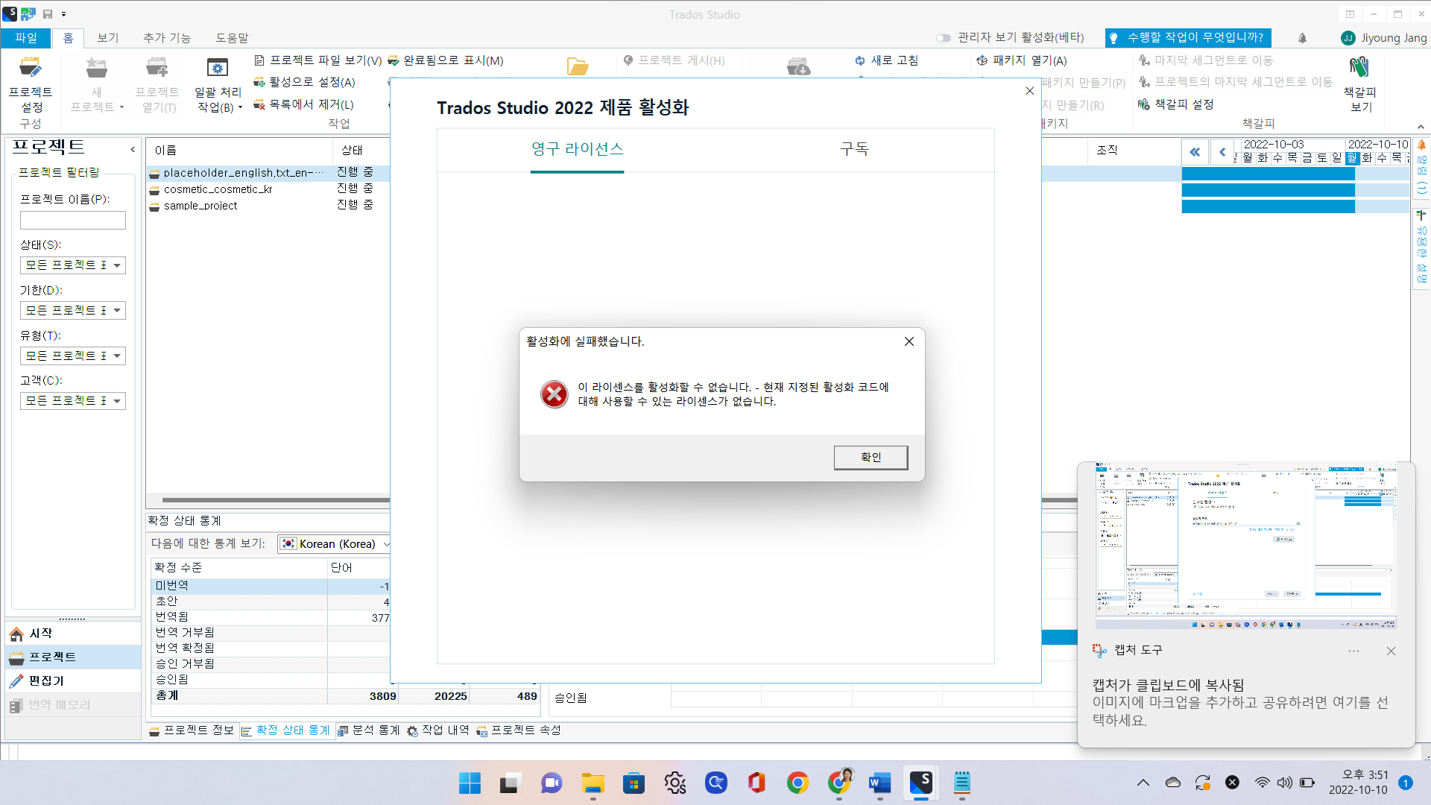Click the 프로젝트 이름 filter input field
The height and width of the screenshot is (805, 1431).
point(73,220)
